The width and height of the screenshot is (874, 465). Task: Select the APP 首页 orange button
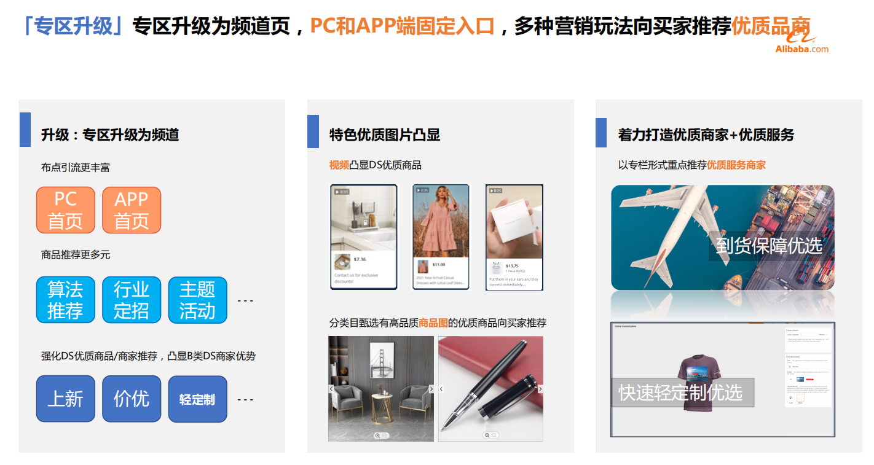pyautogui.click(x=132, y=210)
